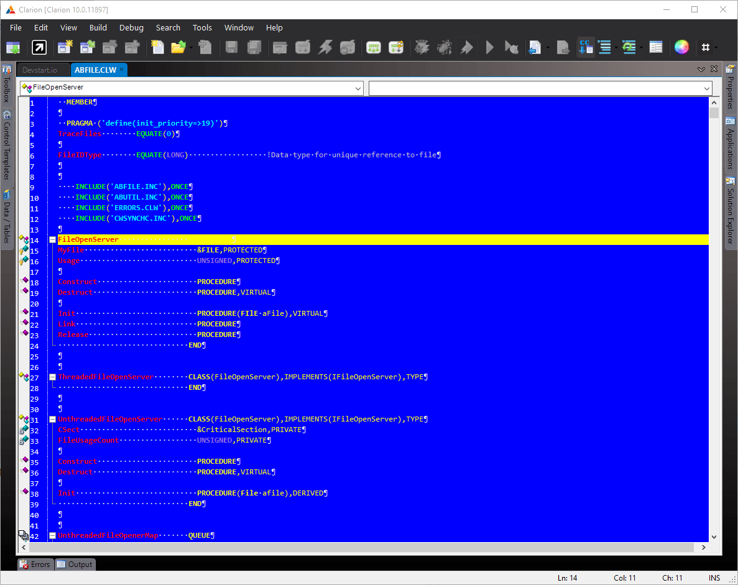The height and width of the screenshot is (585, 738).
Task: Open the color wheel picker
Action: [682, 47]
